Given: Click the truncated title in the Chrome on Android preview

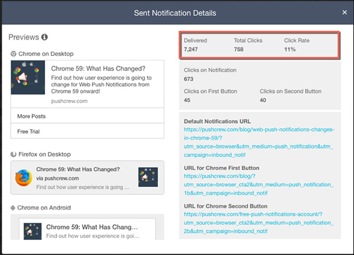Looking at the screenshot, I should pos(92,227).
